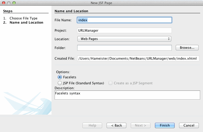Viewport: 203px width, 132px height.
Task: Select the Name and Location step
Action: click(x=26, y=23)
